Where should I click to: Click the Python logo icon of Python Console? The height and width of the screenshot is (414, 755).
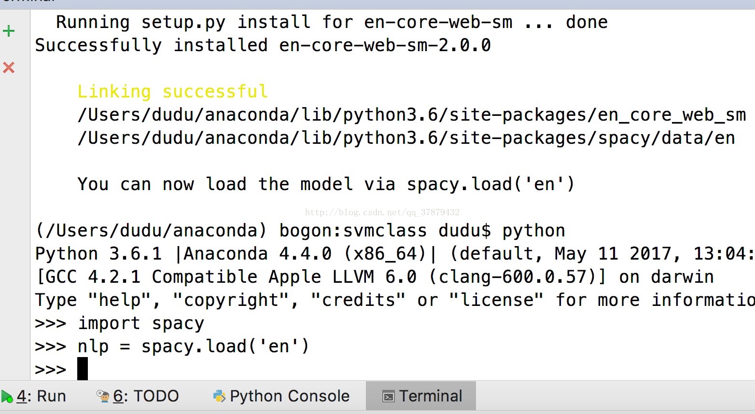tap(219, 396)
